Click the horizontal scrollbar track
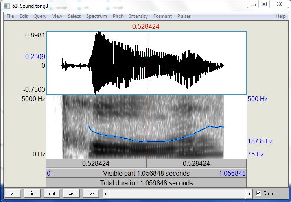 click(x=177, y=194)
